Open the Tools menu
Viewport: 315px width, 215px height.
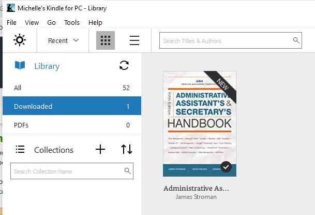pyautogui.click(x=72, y=23)
